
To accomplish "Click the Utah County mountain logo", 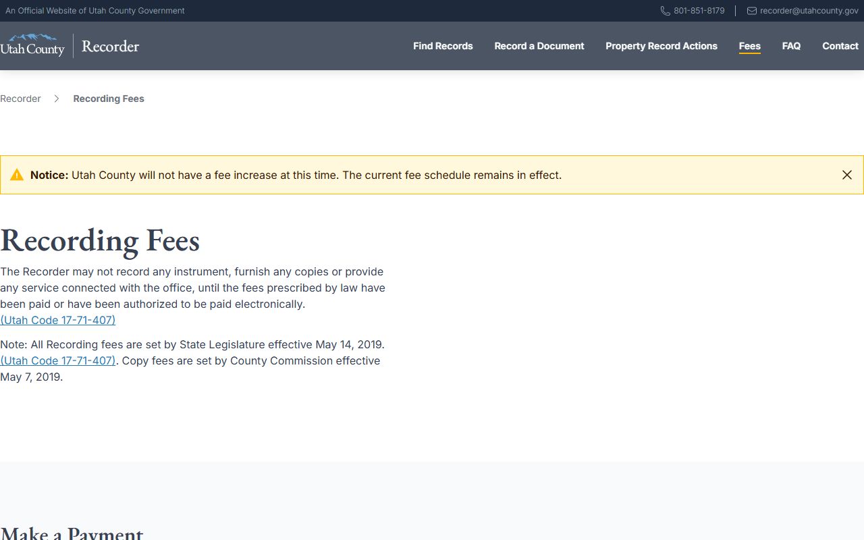I will [32, 45].
